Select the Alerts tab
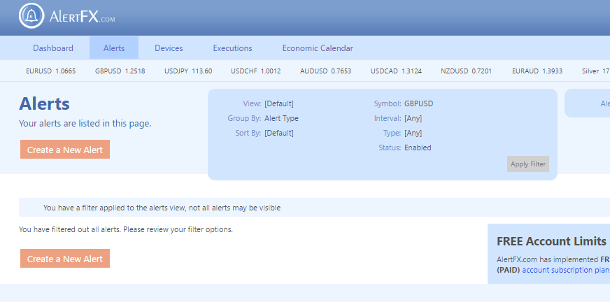Screen dimensions: 610x302 [114, 48]
